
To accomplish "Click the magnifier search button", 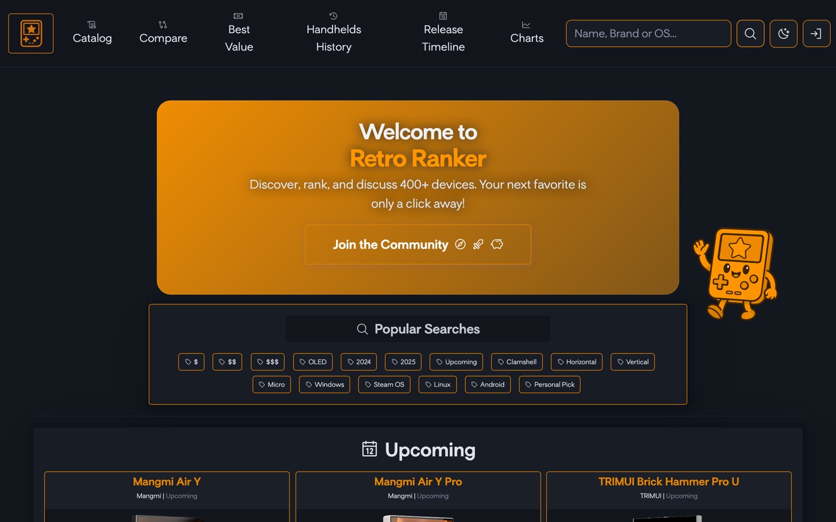I will (750, 34).
